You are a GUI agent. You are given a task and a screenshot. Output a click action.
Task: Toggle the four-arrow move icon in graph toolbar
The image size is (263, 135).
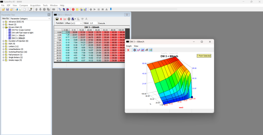(x=134, y=50)
